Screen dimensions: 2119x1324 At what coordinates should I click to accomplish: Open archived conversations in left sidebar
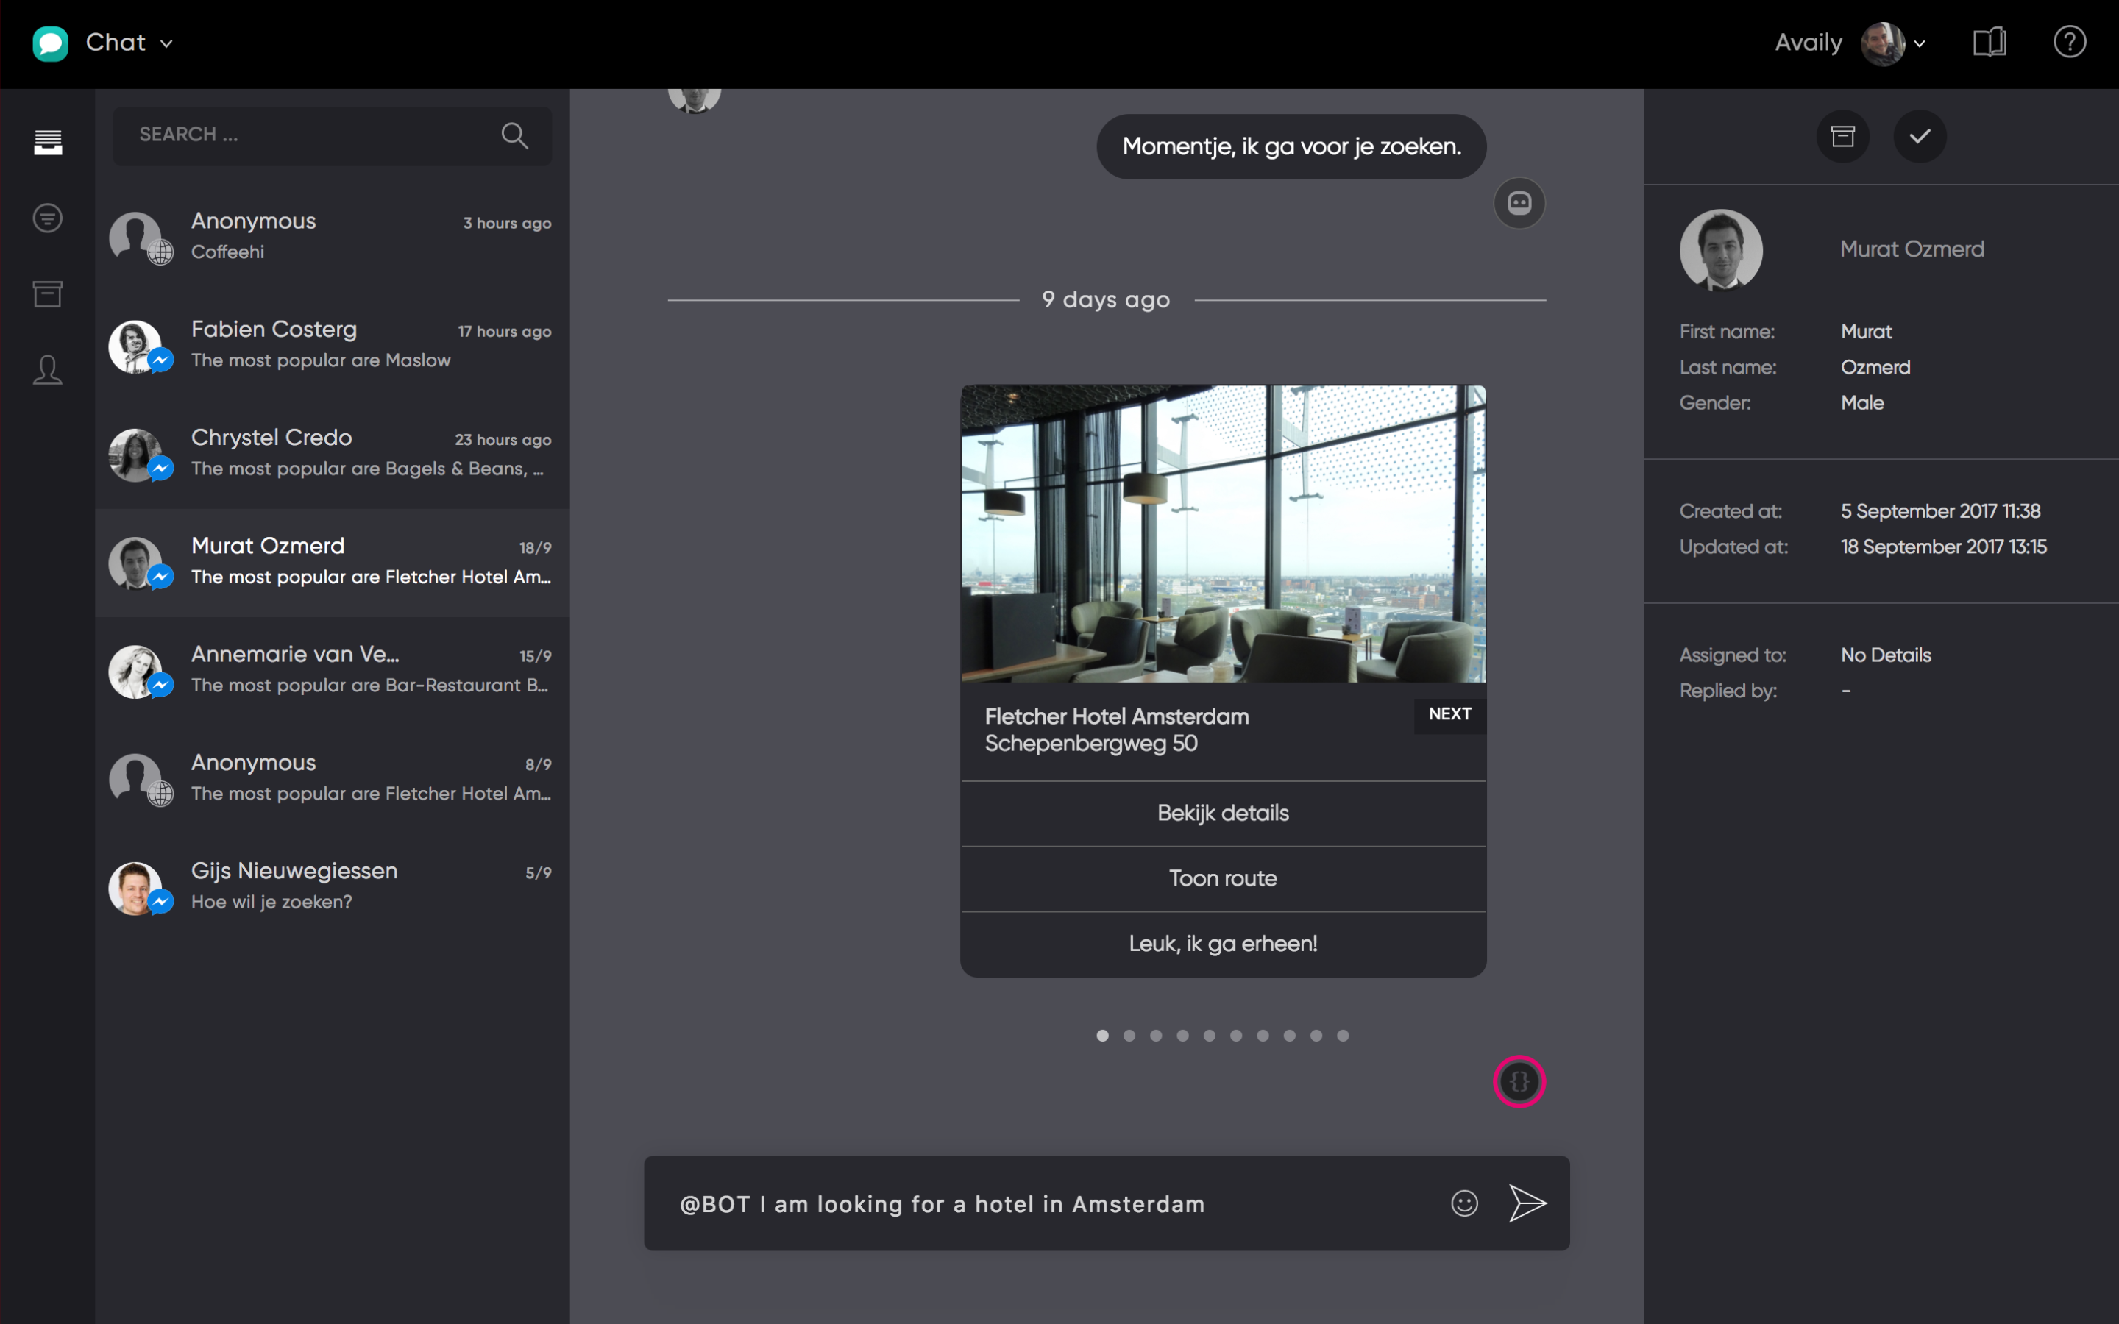click(x=47, y=293)
